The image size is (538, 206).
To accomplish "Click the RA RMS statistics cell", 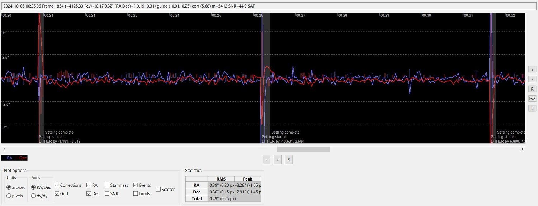I will coord(221,185).
